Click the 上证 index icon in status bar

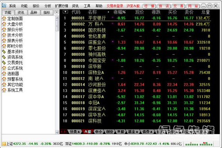coord(4,144)
